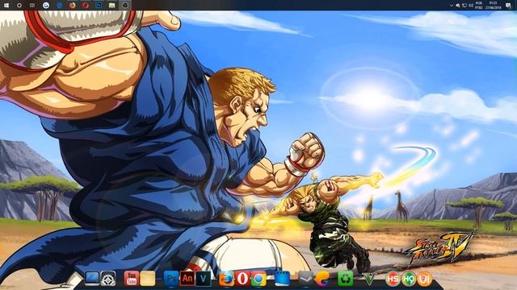Open the Action Center notifications
Viewport: 517px width, 290px height.
point(509,6)
